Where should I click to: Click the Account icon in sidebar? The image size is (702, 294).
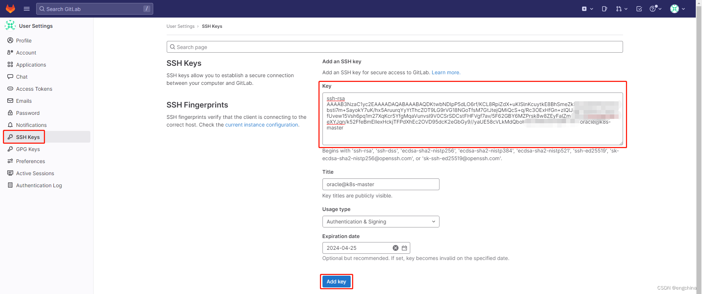(x=10, y=52)
